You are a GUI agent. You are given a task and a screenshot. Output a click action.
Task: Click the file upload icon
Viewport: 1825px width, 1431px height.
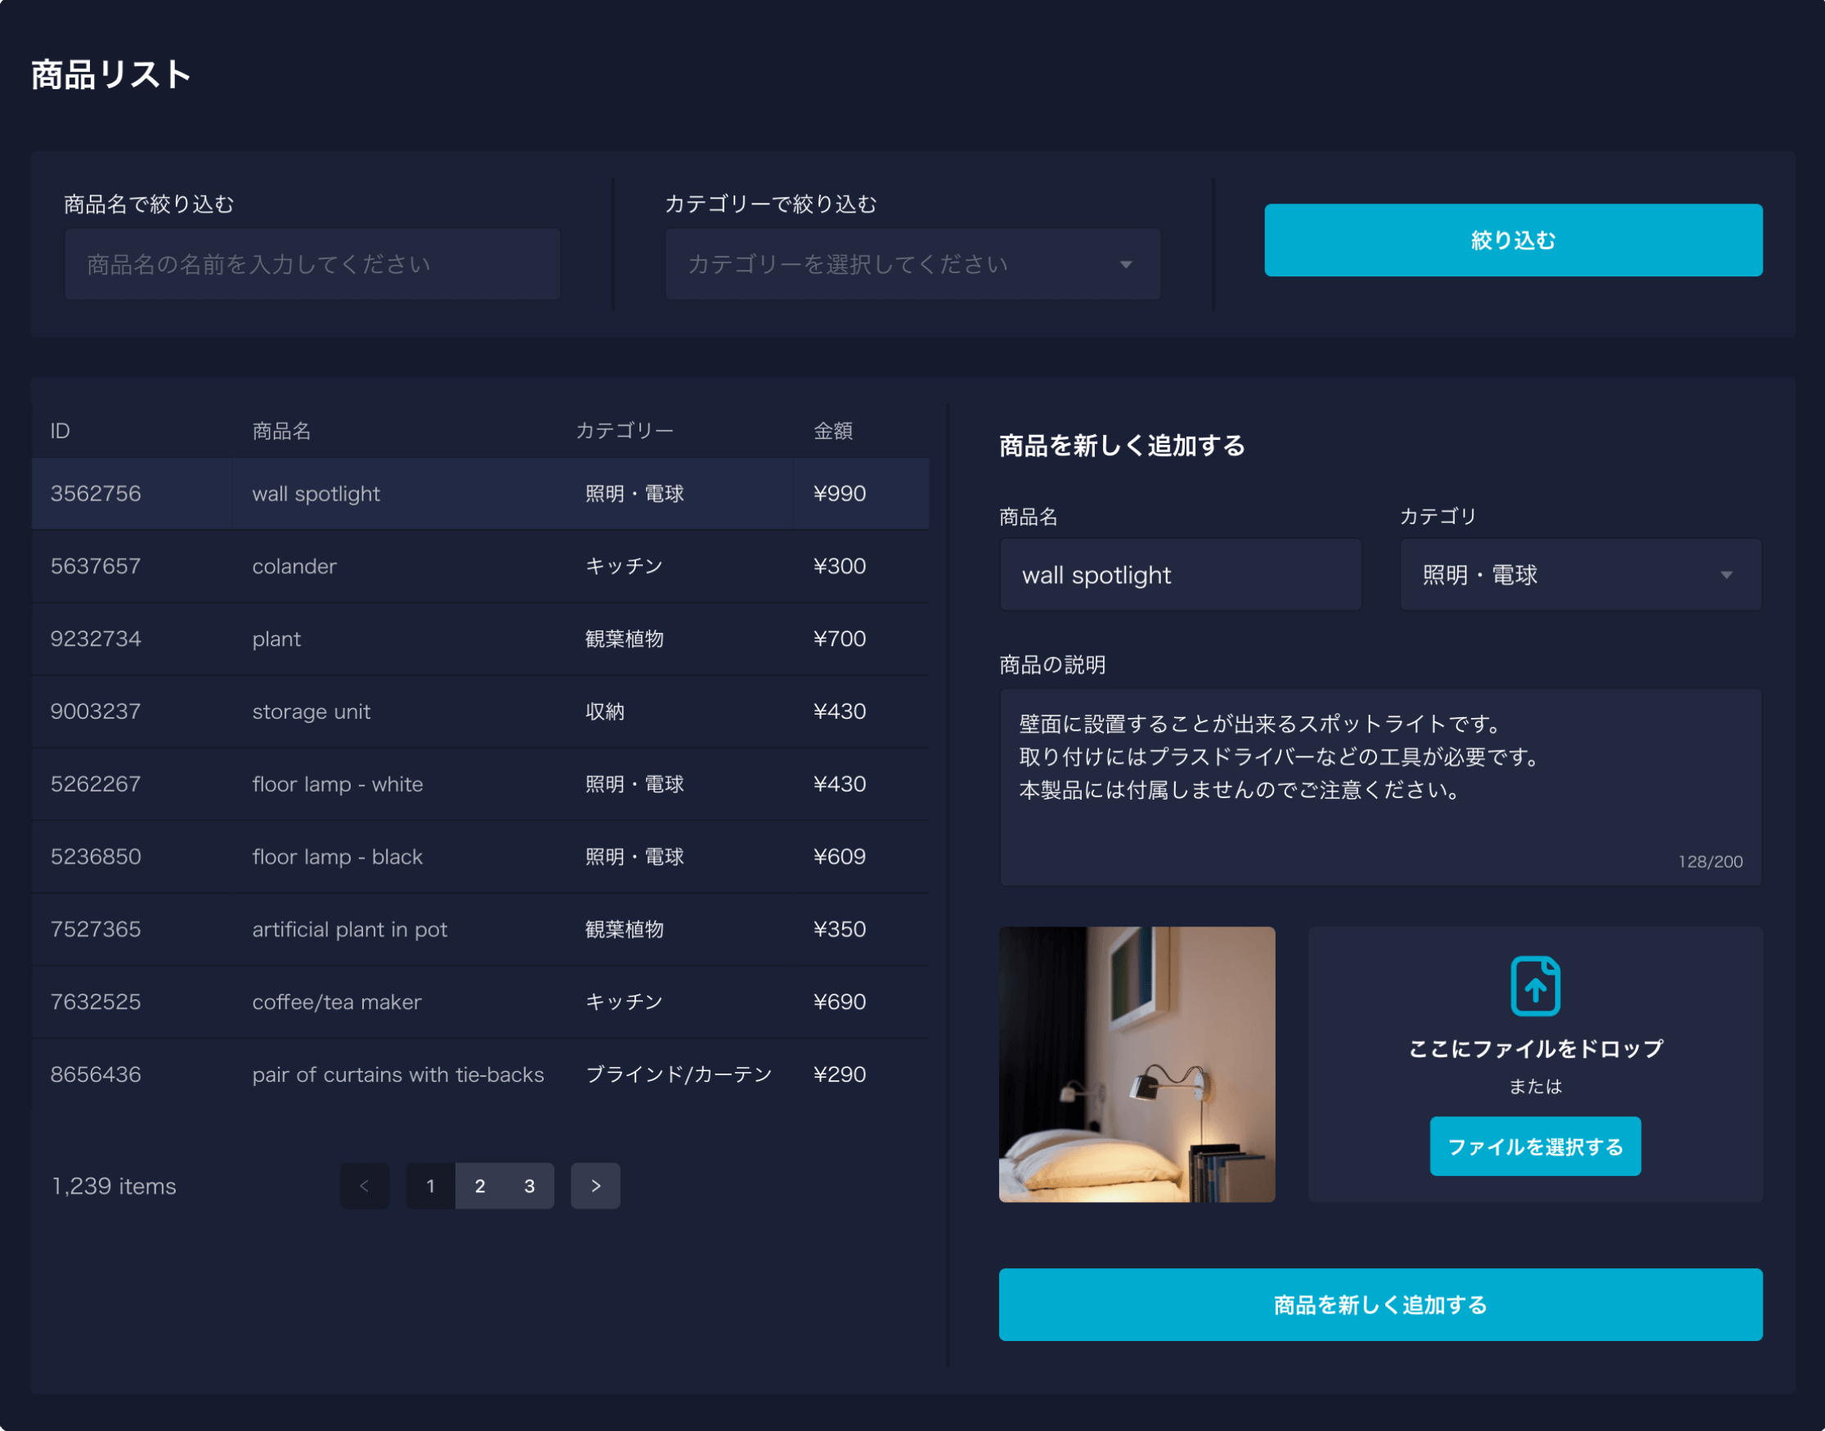[1536, 987]
